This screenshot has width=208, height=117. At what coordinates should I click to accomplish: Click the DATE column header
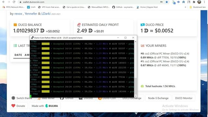(x=18, y=55)
